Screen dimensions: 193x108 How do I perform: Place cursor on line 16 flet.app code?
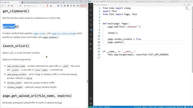pos(138,55)
